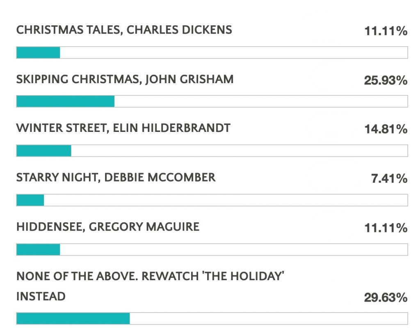The height and width of the screenshot is (331, 420).
Task: Pick the Starry Night, Debbie McComber option
Action: (x=116, y=177)
